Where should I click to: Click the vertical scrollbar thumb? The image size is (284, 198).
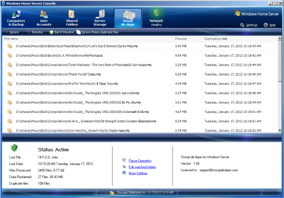(280, 61)
